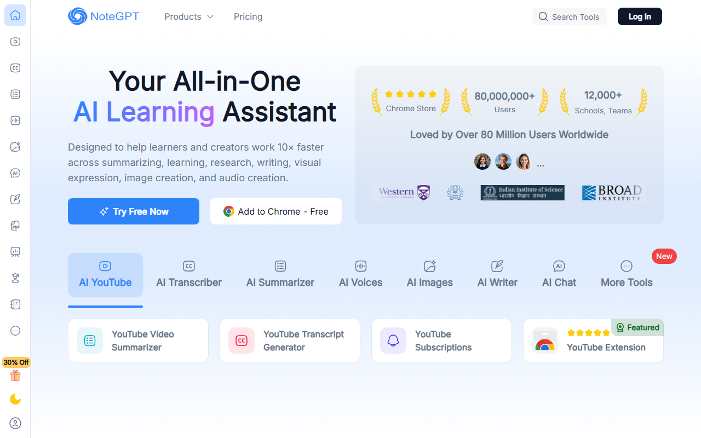Open the Pricing page
The image size is (701, 438).
click(x=248, y=17)
